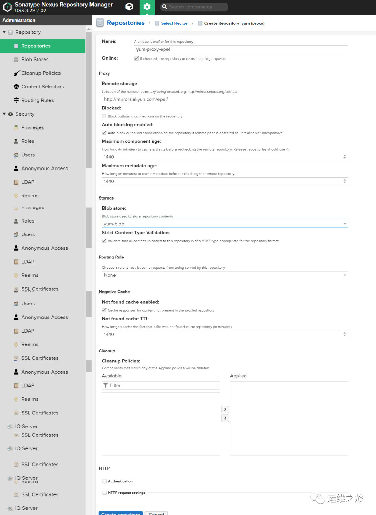Click the Maximum component age stepper
The height and width of the screenshot is (515, 376).
(x=345, y=157)
